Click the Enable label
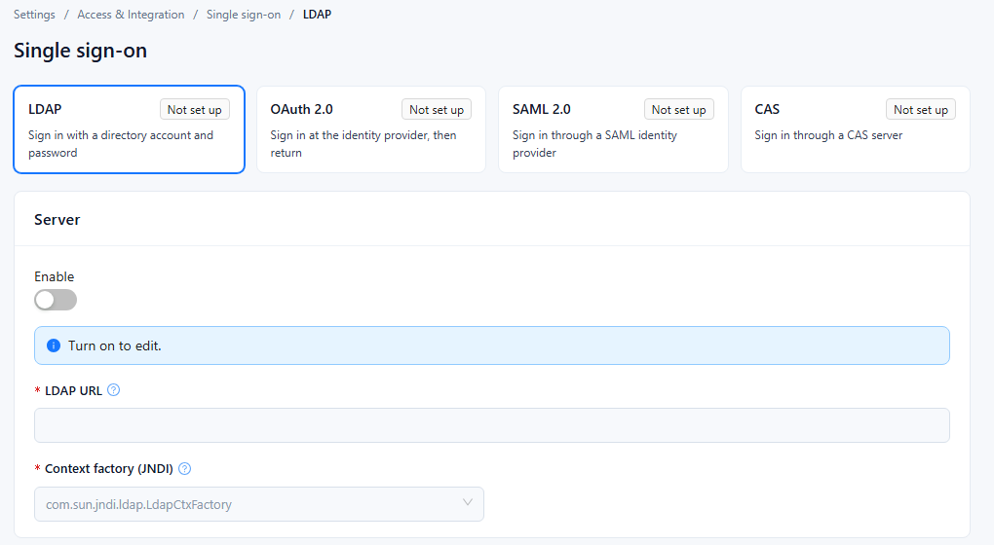The image size is (994, 545). [54, 276]
